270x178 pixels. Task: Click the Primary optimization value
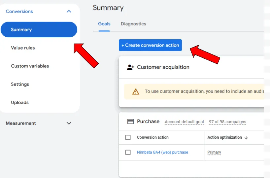tap(214, 152)
